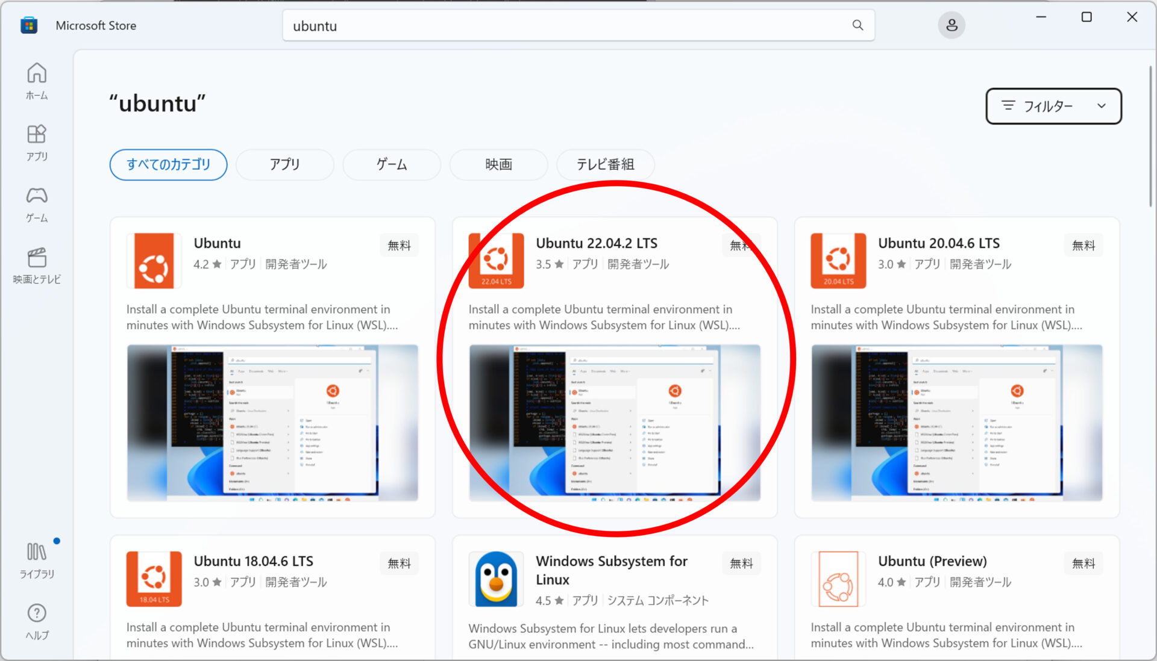1157x661 pixels.
Task: Click the Ubuntu 18.04 LTS app icon
Action: pos(154,579)
